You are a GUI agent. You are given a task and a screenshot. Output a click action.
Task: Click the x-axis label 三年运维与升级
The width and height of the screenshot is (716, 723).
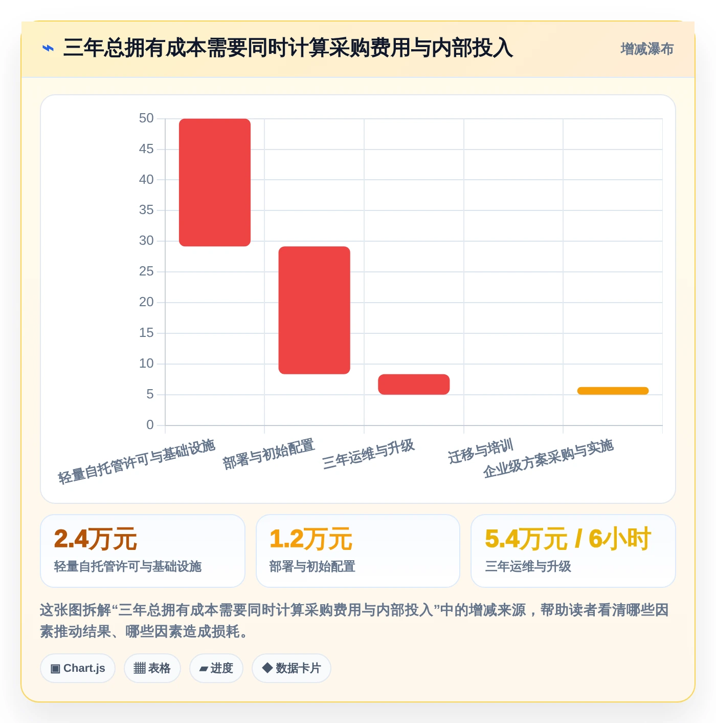[368, 454]
